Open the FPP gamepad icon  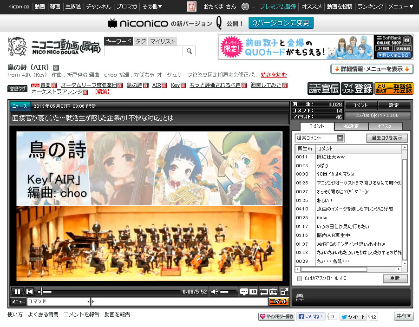300,297
